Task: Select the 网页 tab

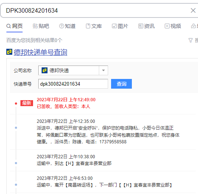Action: point(14,26)
